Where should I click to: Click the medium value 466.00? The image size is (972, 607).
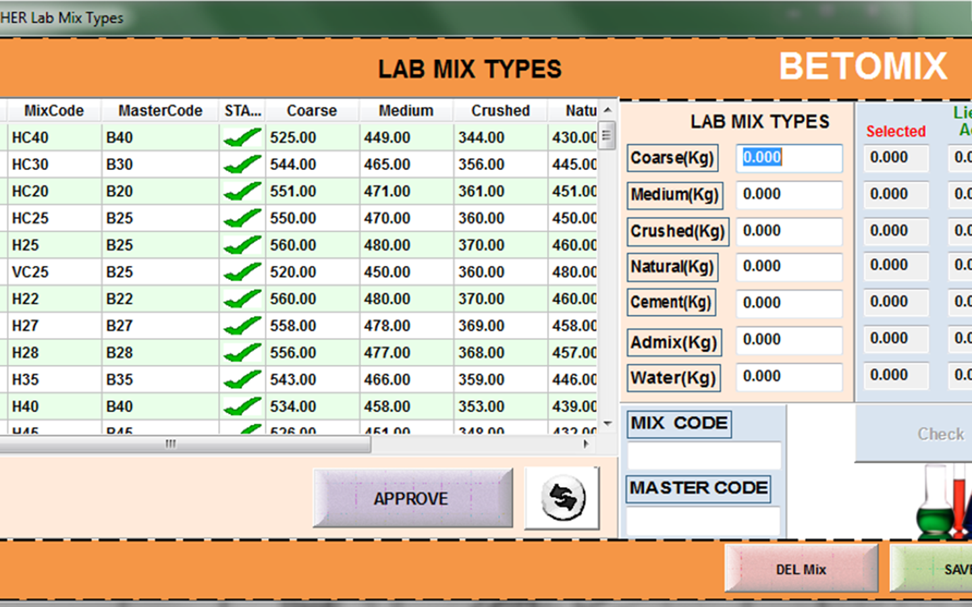coord(406,380)
